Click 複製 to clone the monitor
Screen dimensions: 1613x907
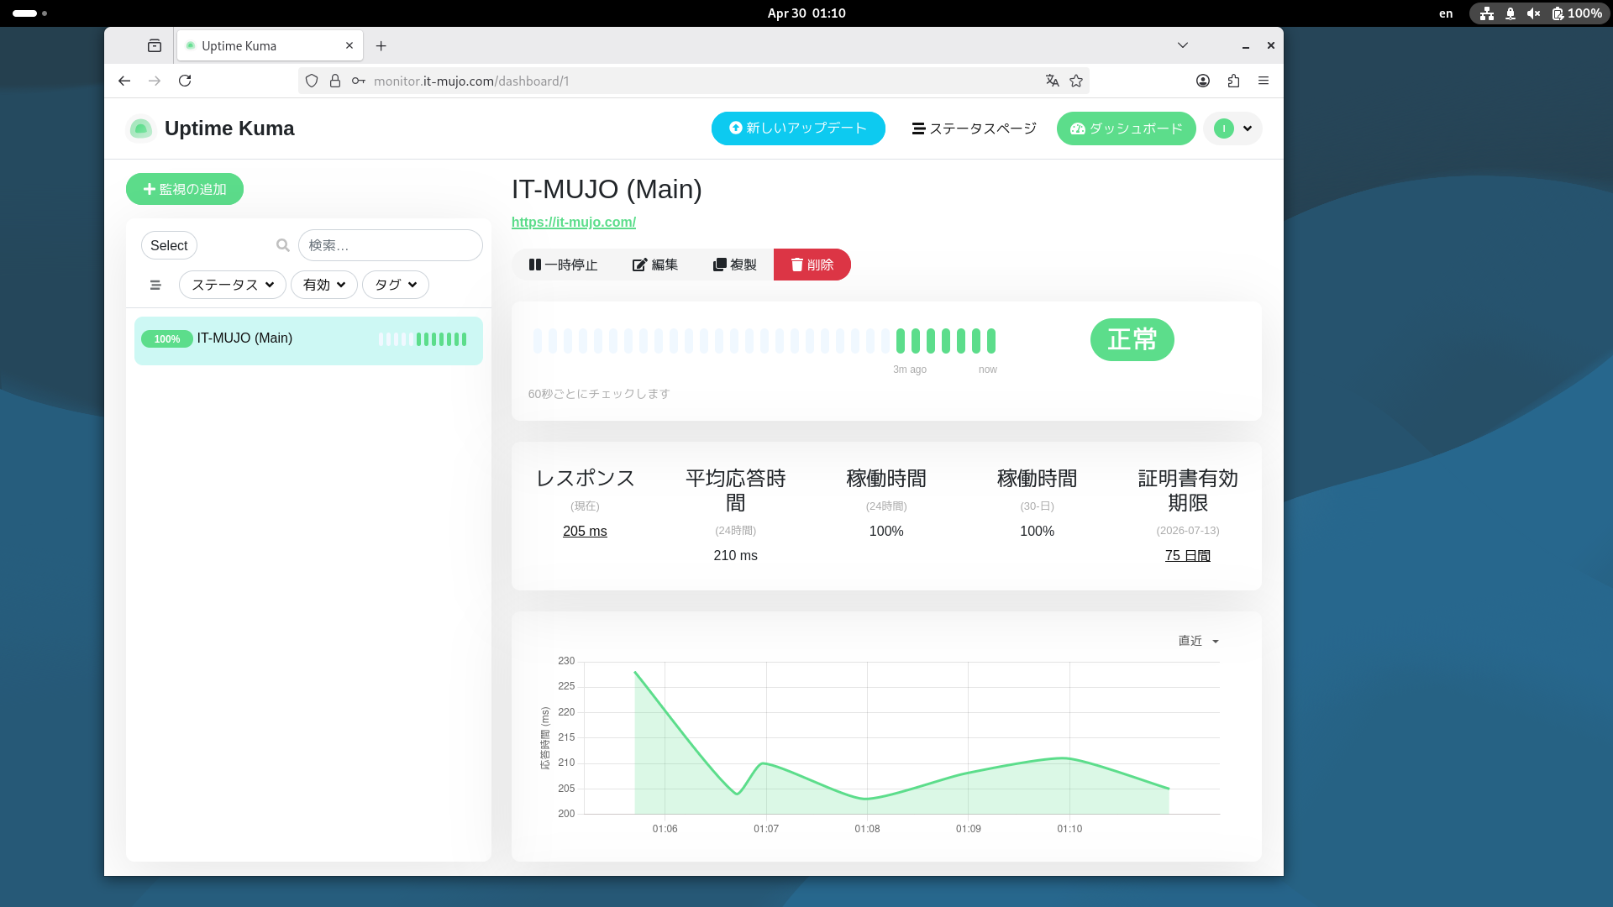[x=735, y=265]
